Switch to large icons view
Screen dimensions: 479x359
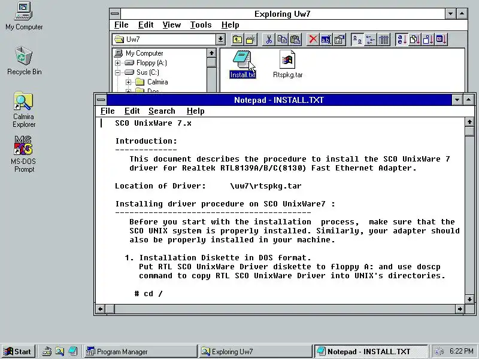357,39
